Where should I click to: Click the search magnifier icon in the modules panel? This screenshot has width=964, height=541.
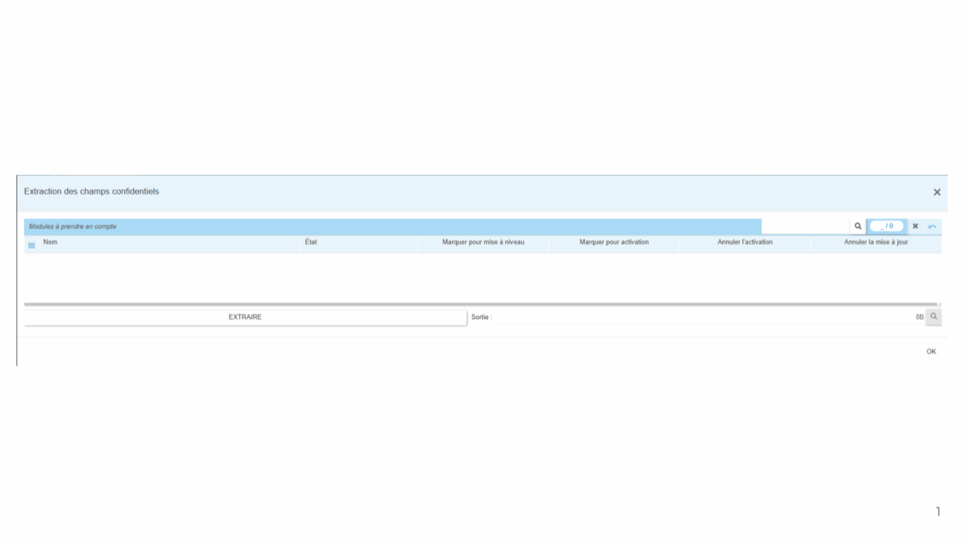(x=857, y=226)
